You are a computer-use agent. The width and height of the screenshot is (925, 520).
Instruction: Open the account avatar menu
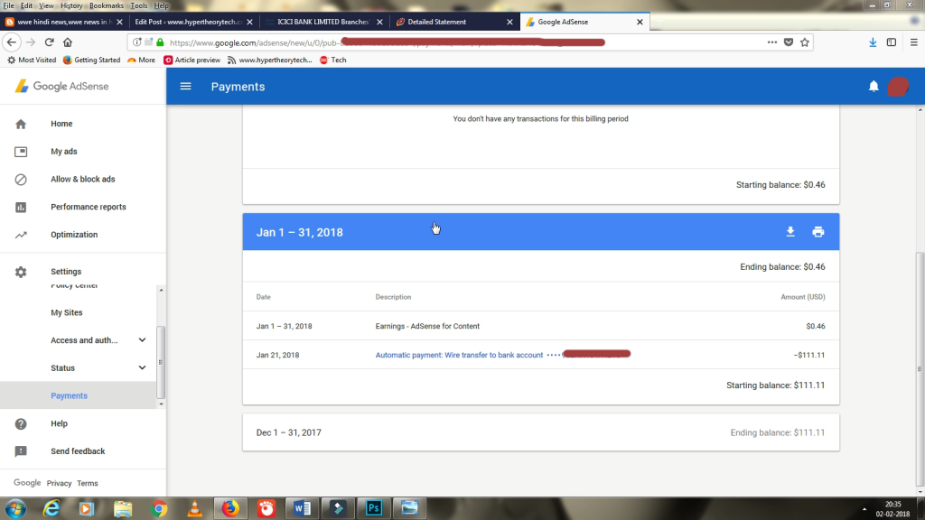tap(898, 86)
